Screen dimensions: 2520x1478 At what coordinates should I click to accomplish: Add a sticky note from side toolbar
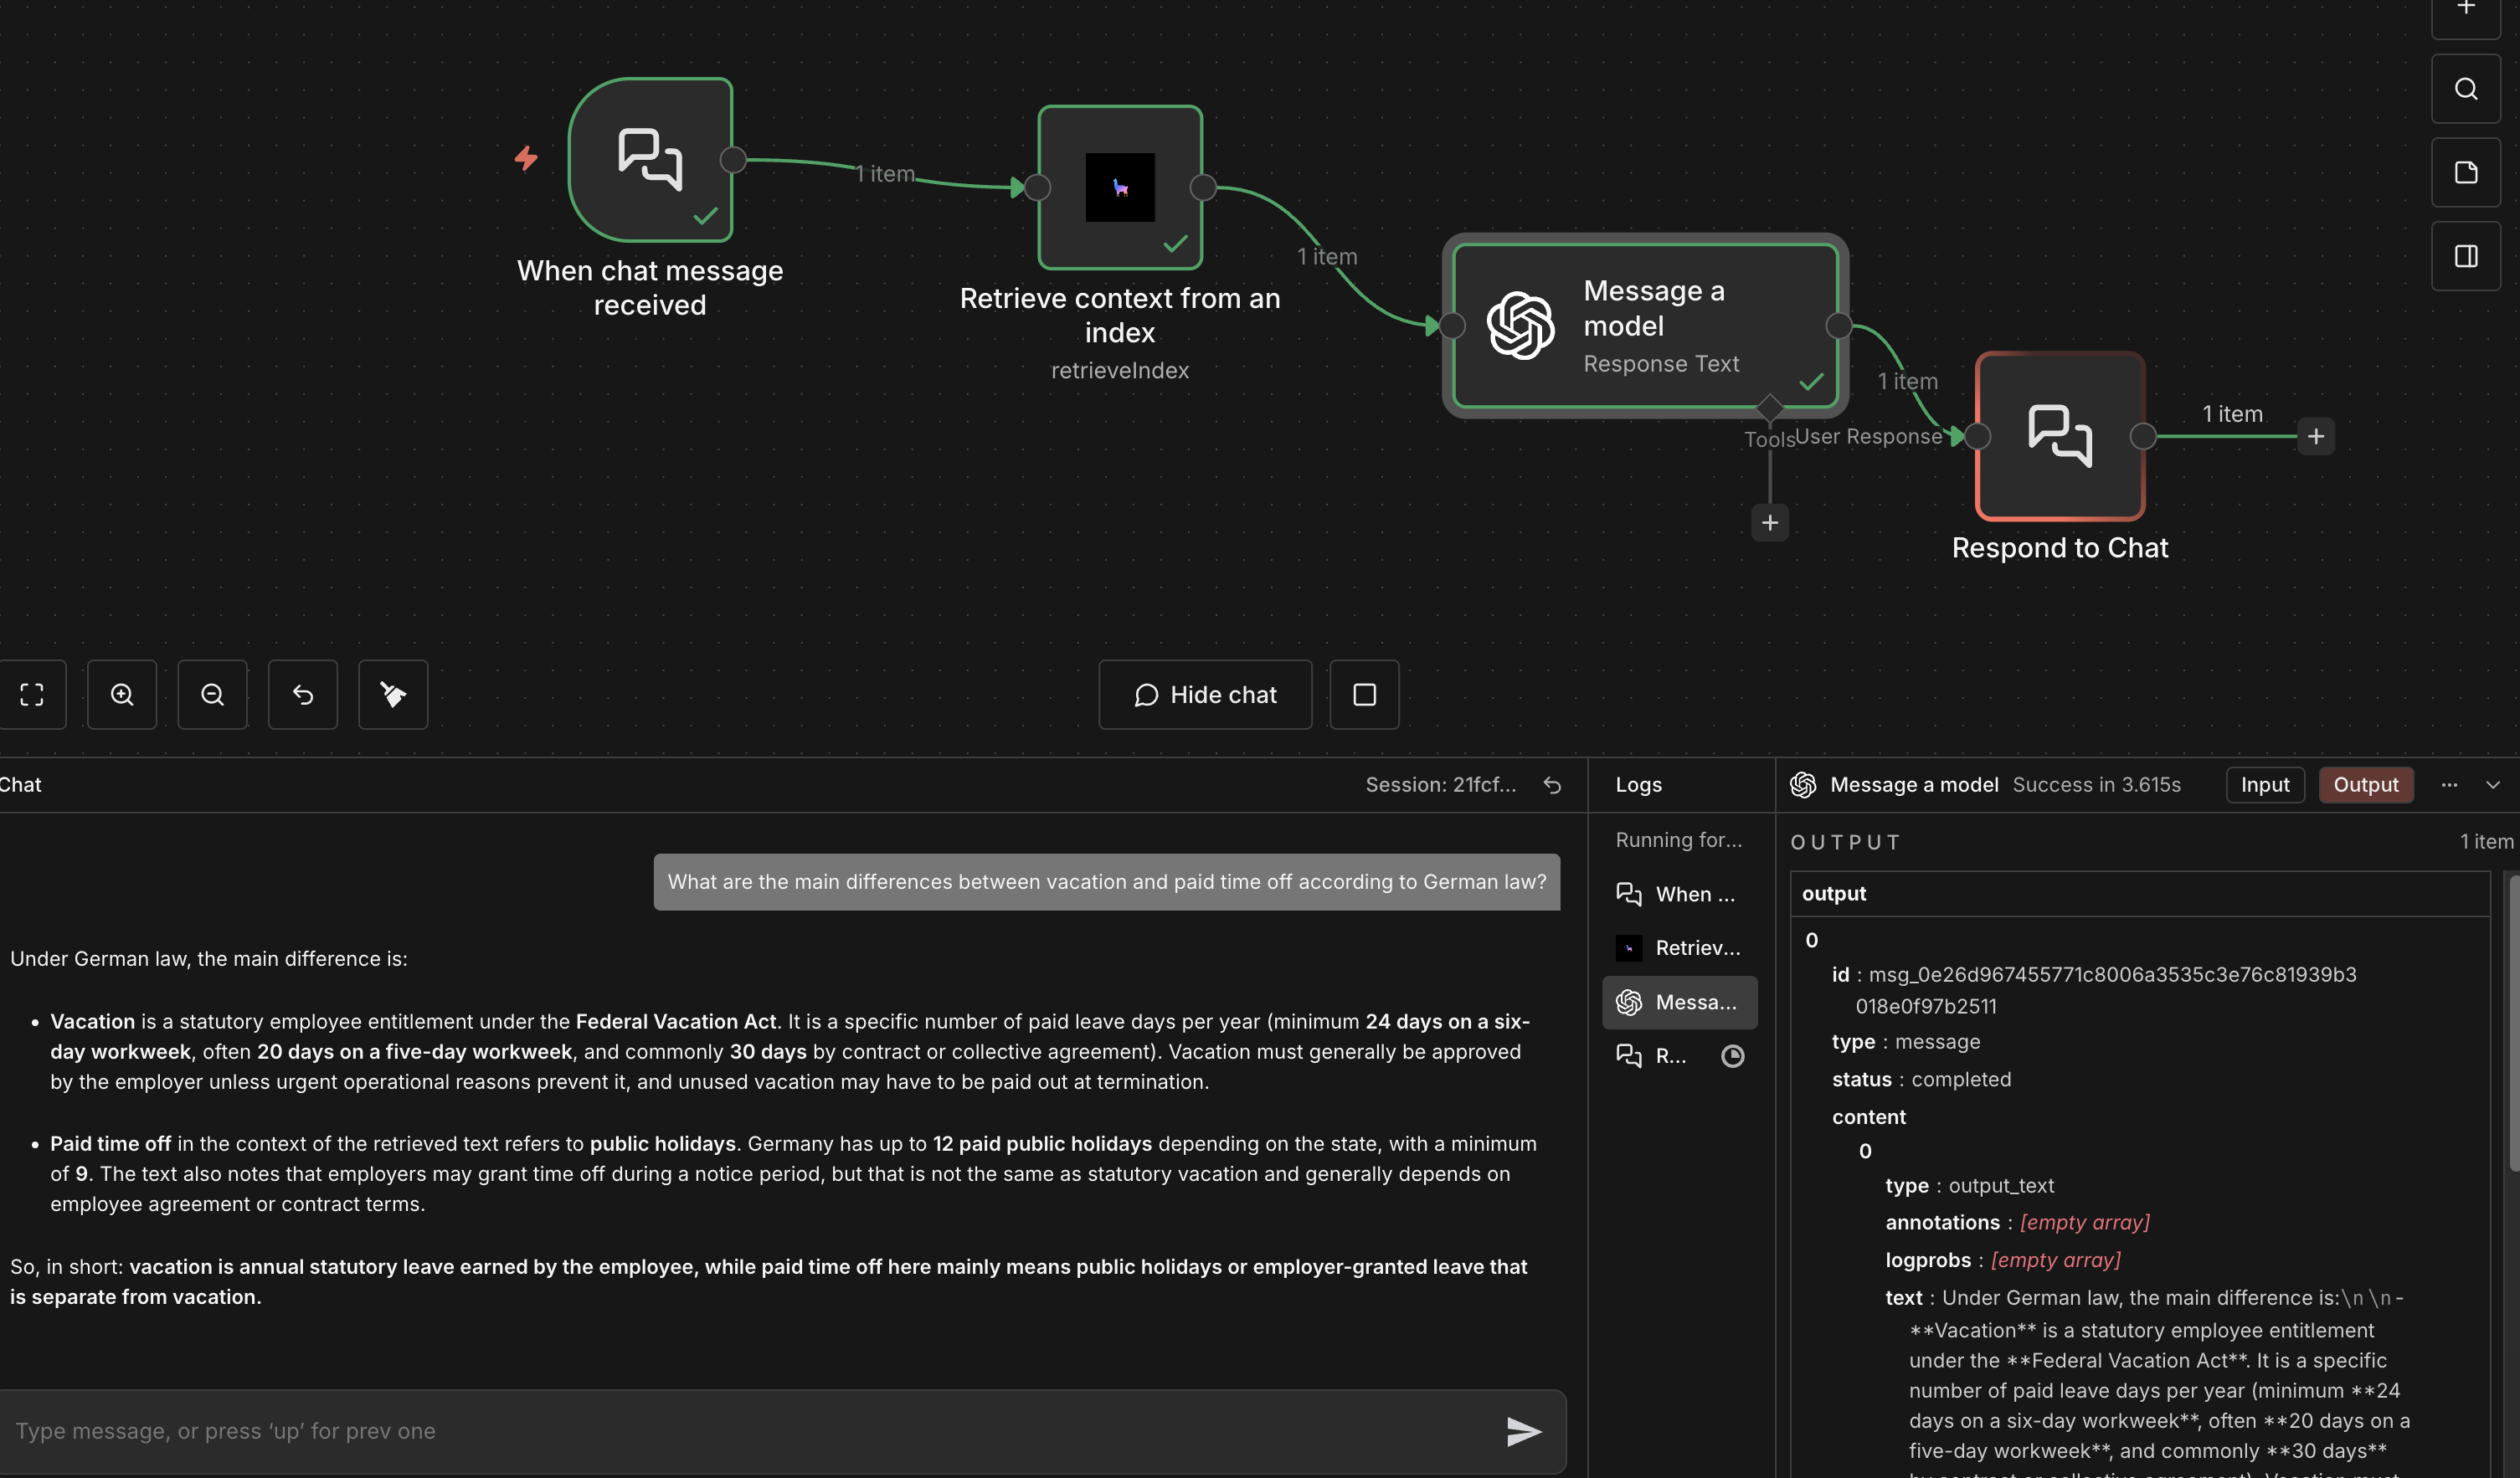tap(2466, 173)
